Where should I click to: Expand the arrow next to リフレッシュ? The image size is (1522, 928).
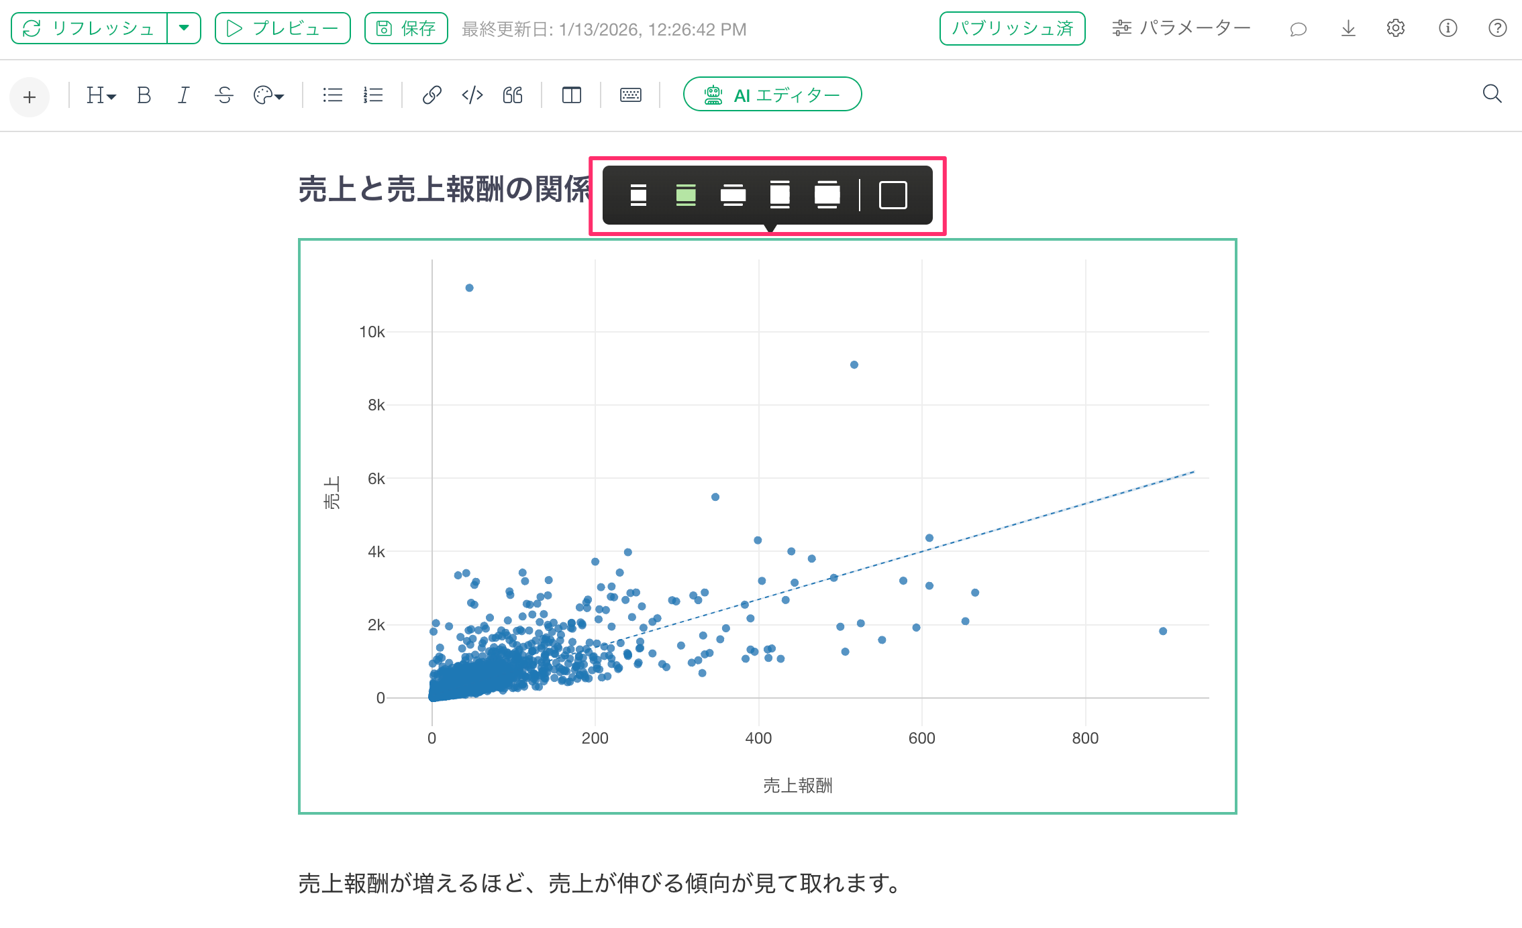click(184, 28)
